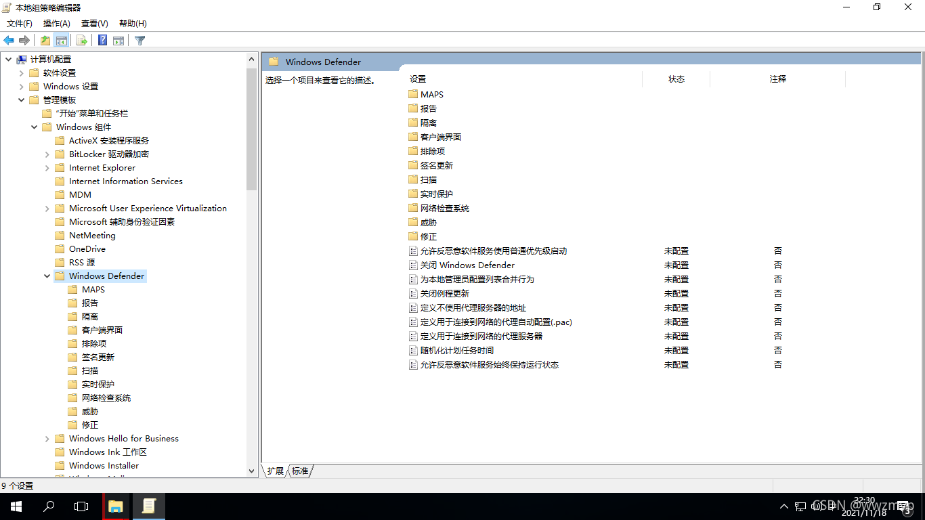Screen dimensions: 925x520
Task: Open taskbar search magnifier
Action: 49,506
